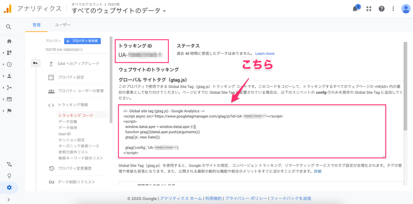The image size is (413, 204).
Task: Click the プライバシー ポリシー footer link
Action: 246,198
